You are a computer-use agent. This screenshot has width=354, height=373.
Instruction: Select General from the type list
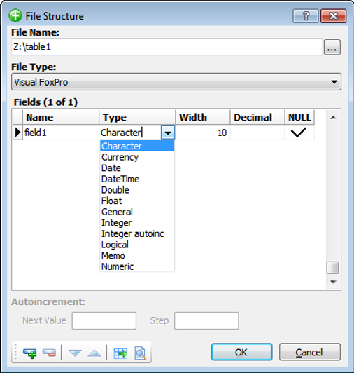coord(137,212)
